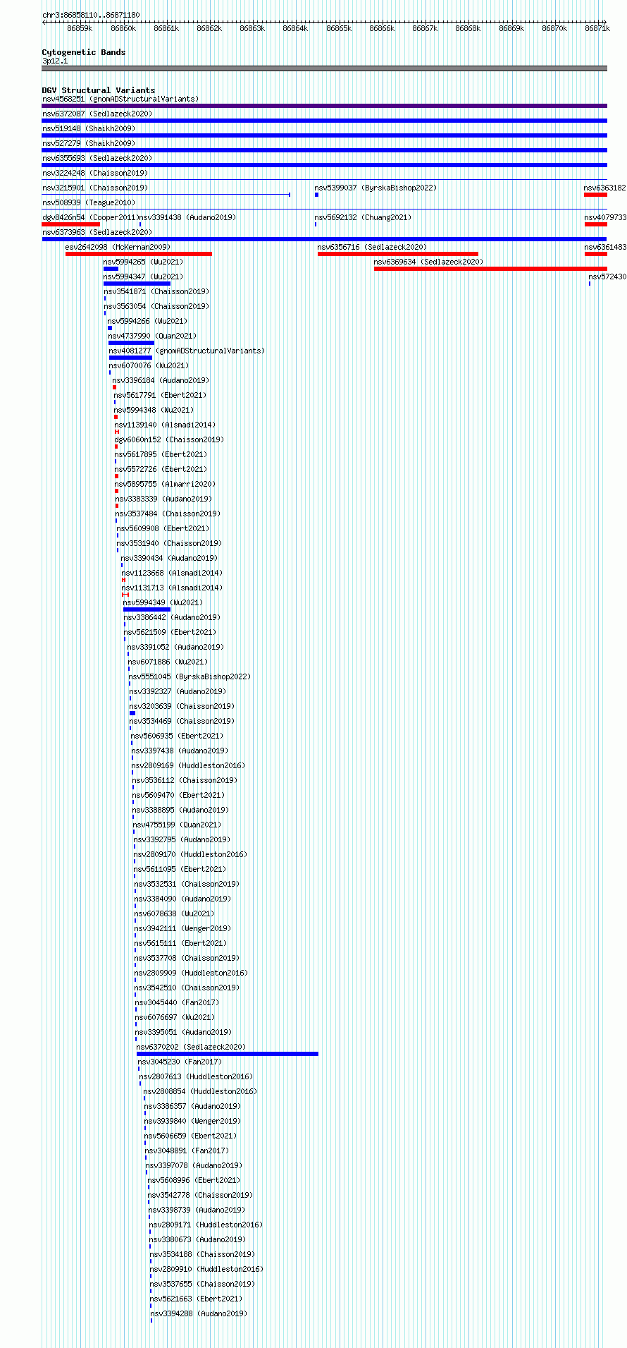The width and height of the screenshot is (627, 1348).
Task: Open variant nsv5692132 (Chuang2021) label
Action: (x=364, y=217)
